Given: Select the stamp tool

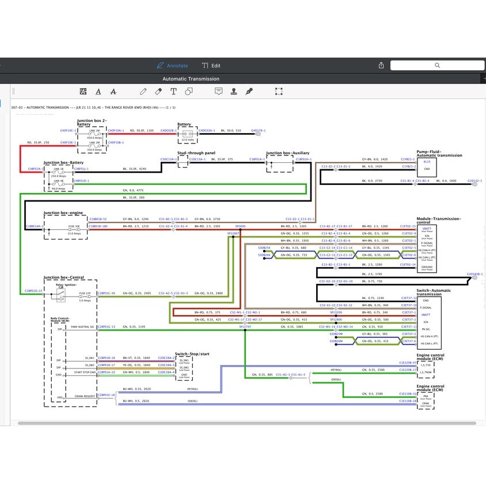Looking at the screenshot, I should [x=234, y=92].
